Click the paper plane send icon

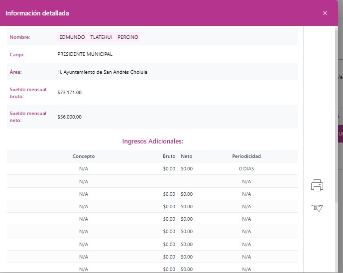coord(317,208)
